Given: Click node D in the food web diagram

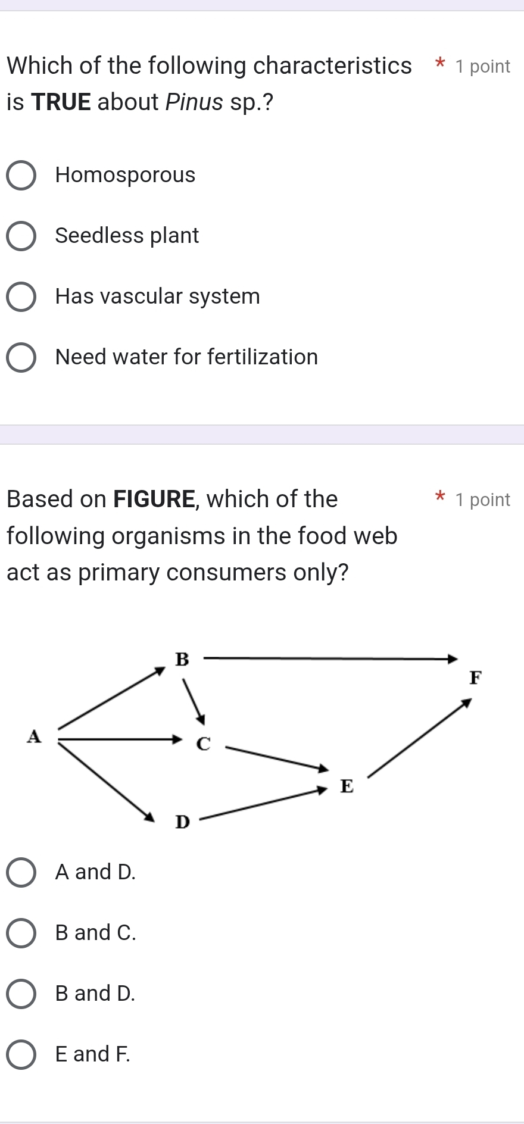Looking at the screenshot, I should [x=182, y=822].
